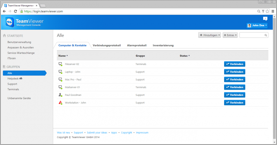Open the Hinzufügen dropdown
Viewport: 277px width, 145px height.
(209, 35)
